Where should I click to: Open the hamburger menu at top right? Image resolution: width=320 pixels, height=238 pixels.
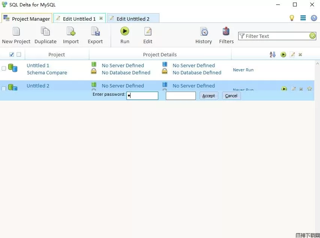pos(303,18)
